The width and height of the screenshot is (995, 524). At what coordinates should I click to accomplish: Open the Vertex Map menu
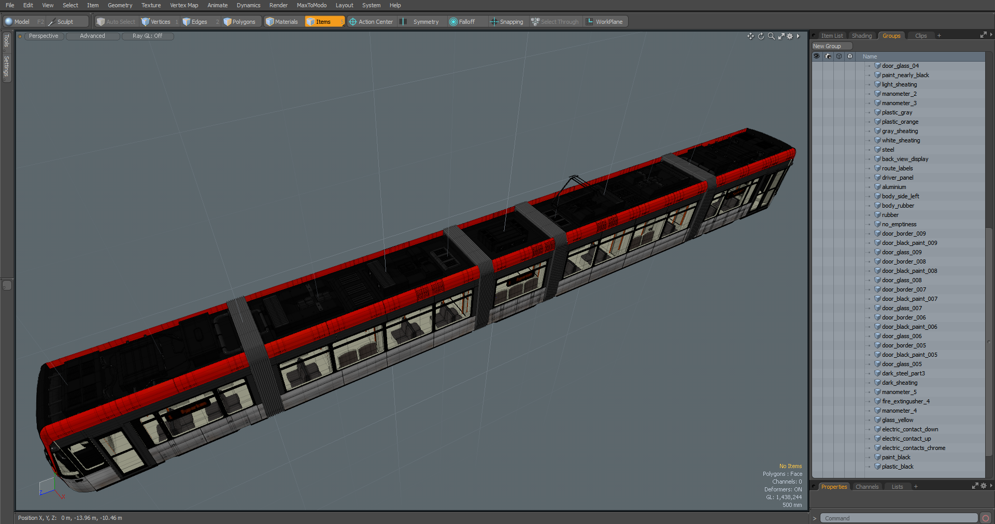184,5
